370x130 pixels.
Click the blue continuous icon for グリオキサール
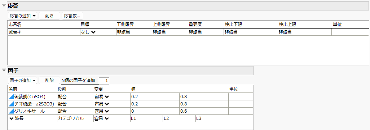pyautogui.click(x=11, y=111)
